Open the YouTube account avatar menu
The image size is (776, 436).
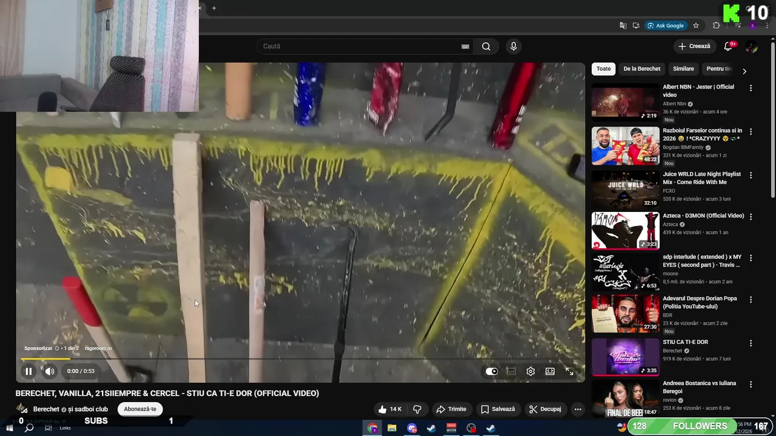(752, 47)
